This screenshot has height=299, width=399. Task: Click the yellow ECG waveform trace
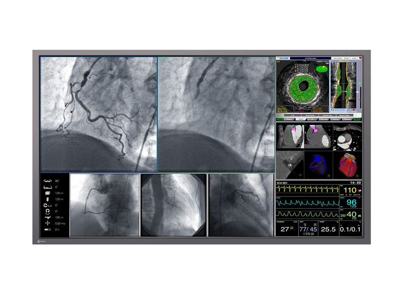[308, 189]
